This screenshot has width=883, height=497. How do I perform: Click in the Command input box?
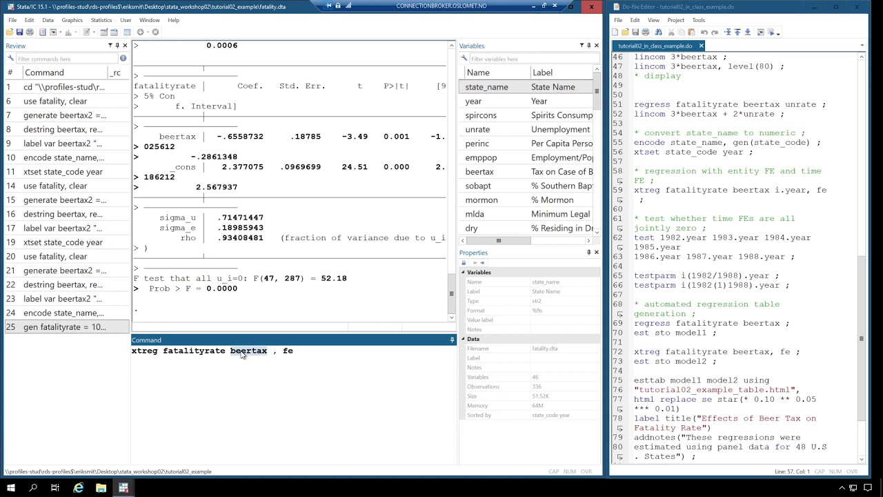[293, 404]
